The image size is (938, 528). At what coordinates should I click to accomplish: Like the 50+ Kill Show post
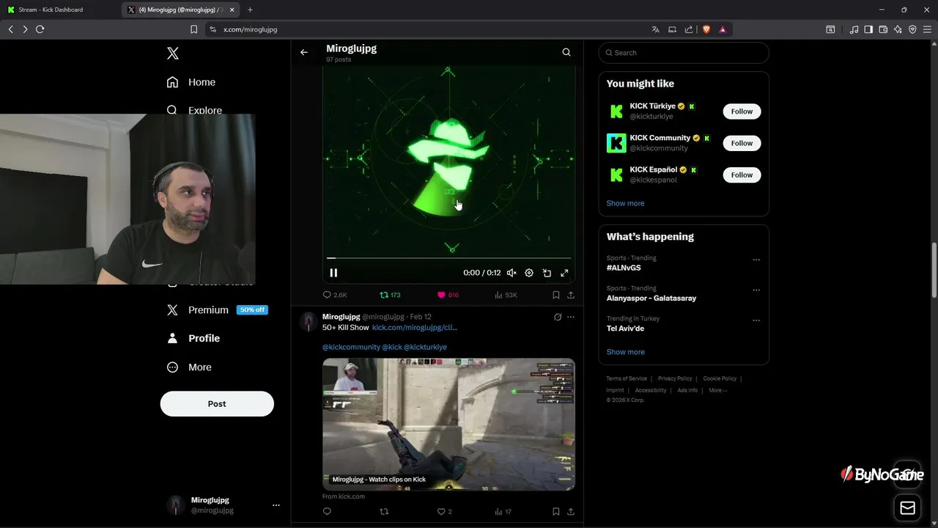[x=444, y=512]
